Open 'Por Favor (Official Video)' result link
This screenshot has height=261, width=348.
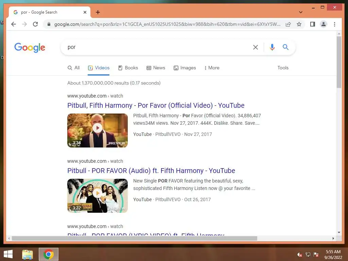coord(156,105)
